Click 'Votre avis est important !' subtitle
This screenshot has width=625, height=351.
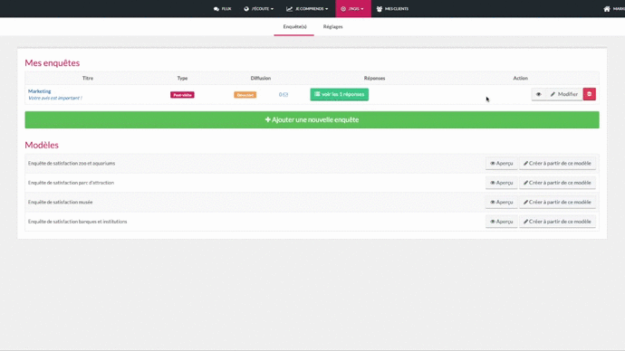55,98
